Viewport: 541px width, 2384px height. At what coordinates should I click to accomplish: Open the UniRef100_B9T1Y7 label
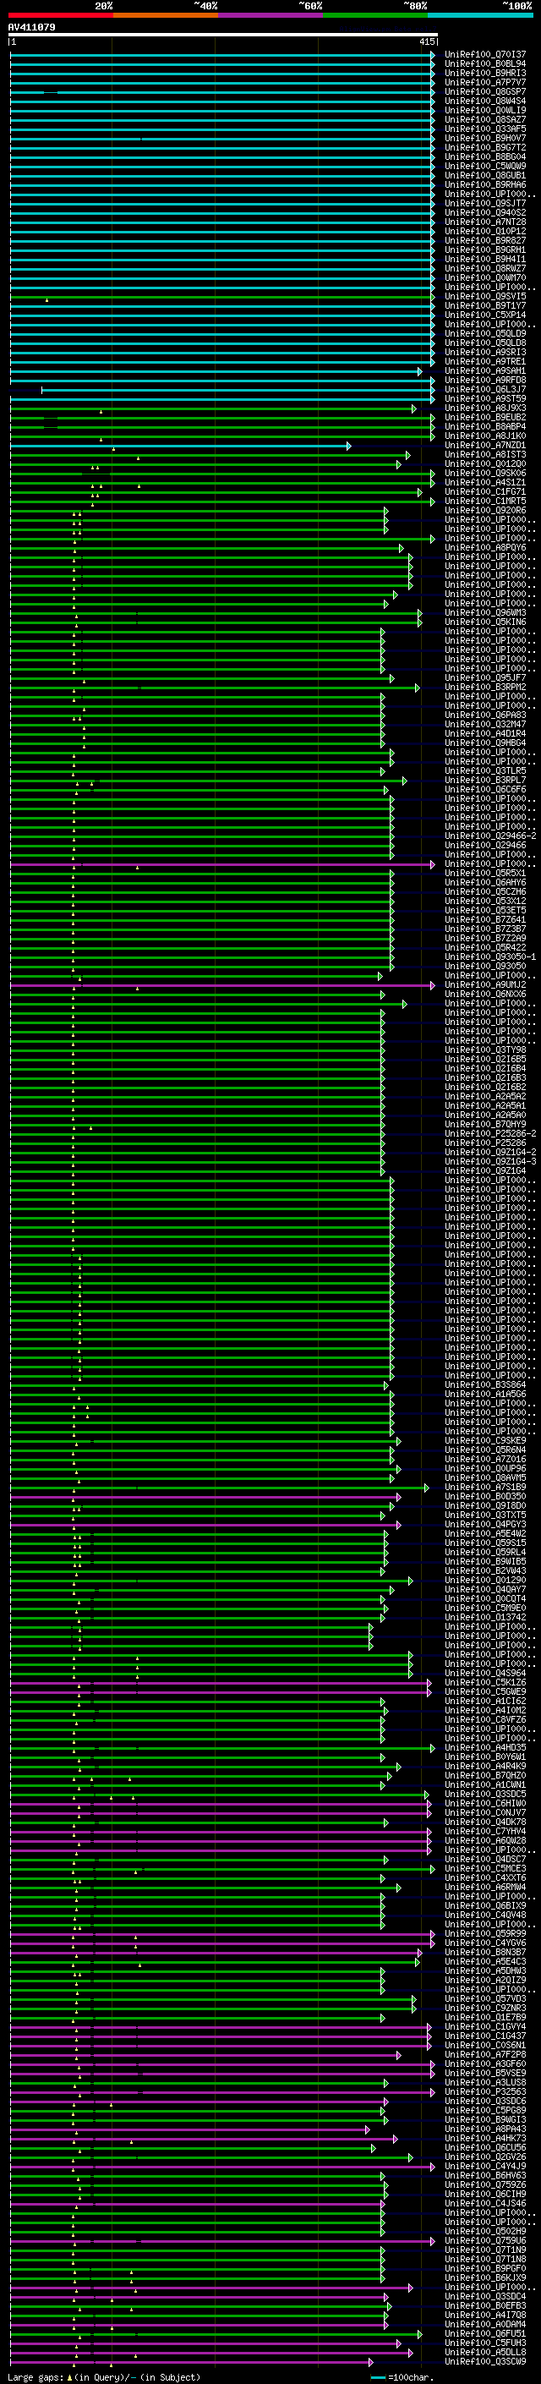pos(485,305)
